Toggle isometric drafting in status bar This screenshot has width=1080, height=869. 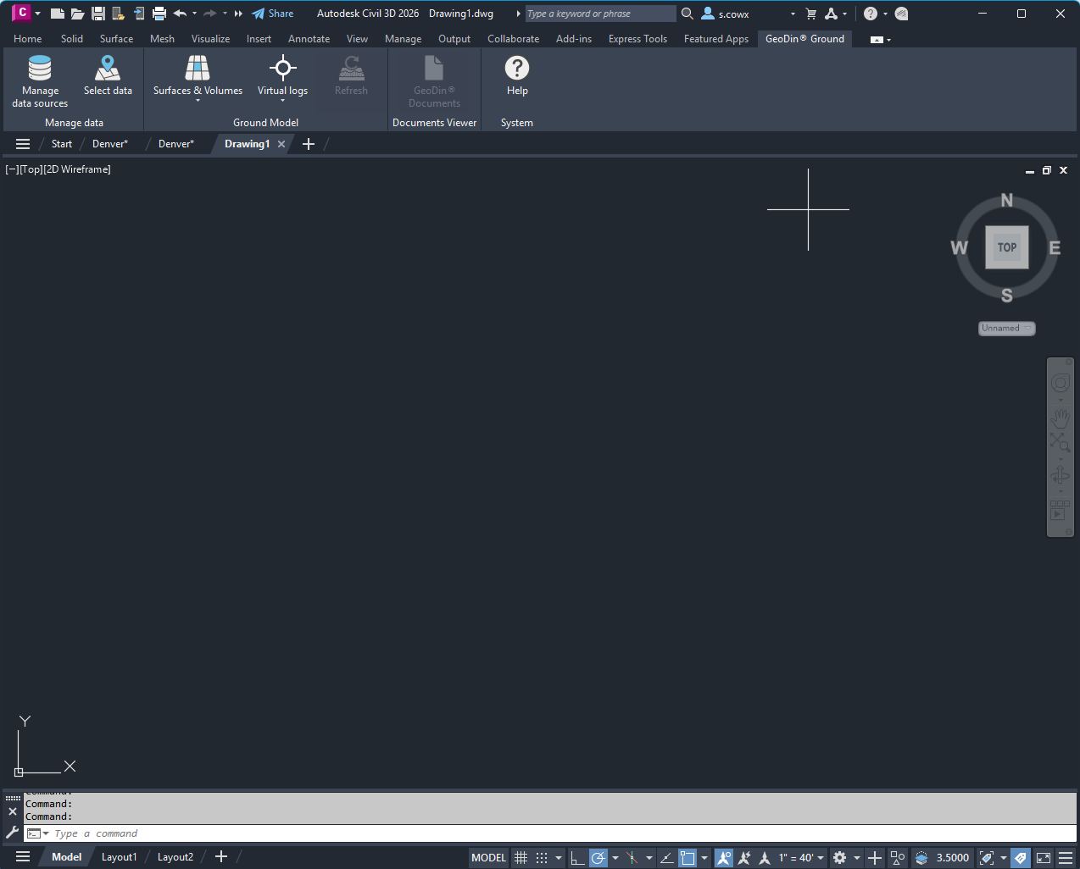(632, 858)
